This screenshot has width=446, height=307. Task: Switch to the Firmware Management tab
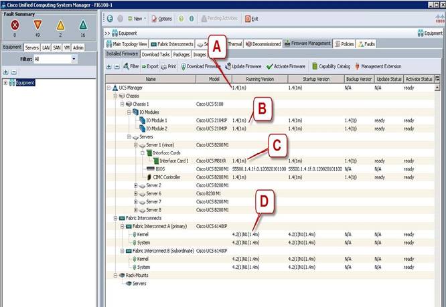pyautogui.click(x=307, y=43)
